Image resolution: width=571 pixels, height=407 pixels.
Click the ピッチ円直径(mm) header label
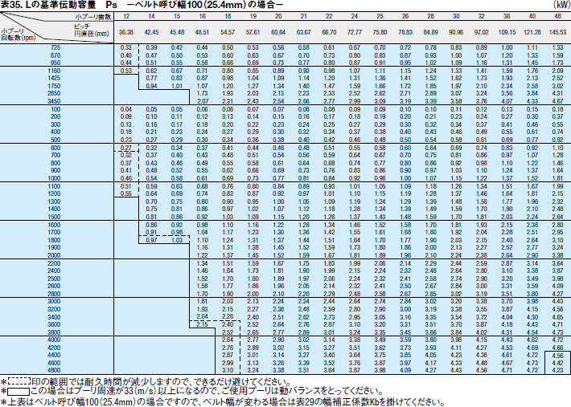92,31
